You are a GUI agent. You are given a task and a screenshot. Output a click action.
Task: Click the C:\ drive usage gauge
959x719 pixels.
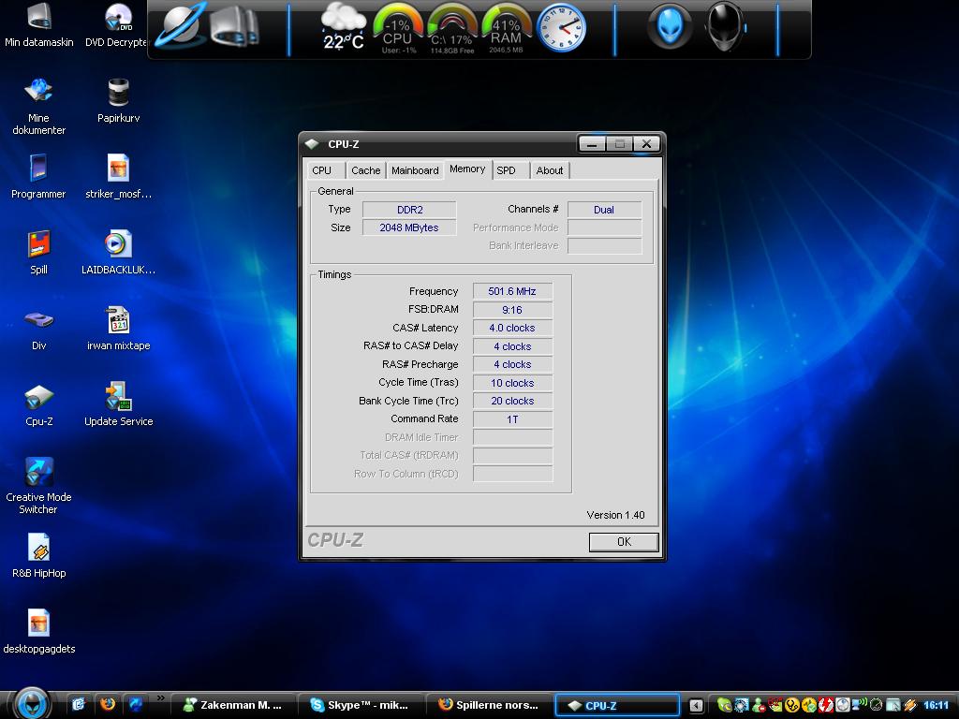[452, 29]
